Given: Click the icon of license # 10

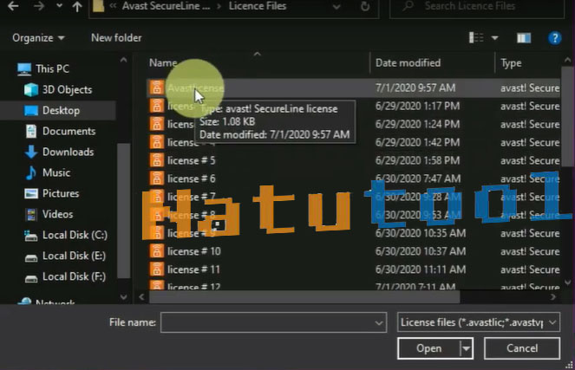Looking at the screenshot, I should [x=157, y=251].
